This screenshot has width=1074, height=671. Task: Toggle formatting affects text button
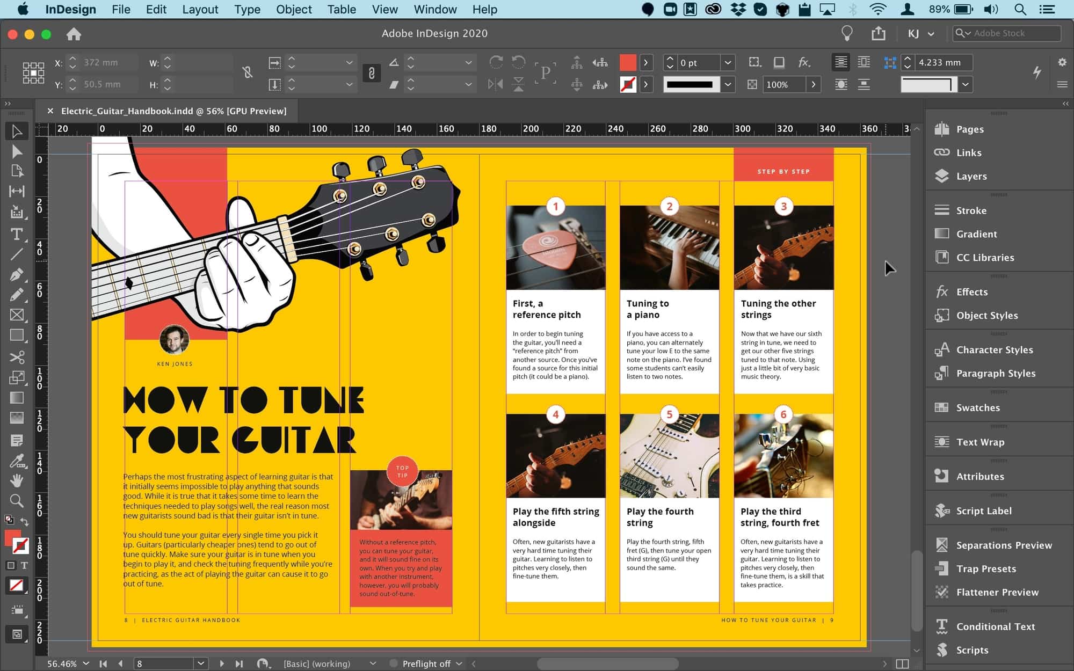click(x=24, y=565)
